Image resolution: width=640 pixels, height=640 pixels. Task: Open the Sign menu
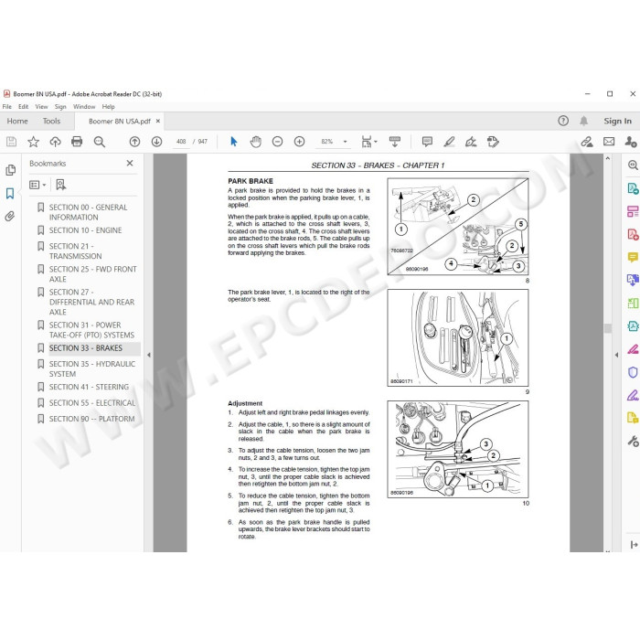[60, 107]
